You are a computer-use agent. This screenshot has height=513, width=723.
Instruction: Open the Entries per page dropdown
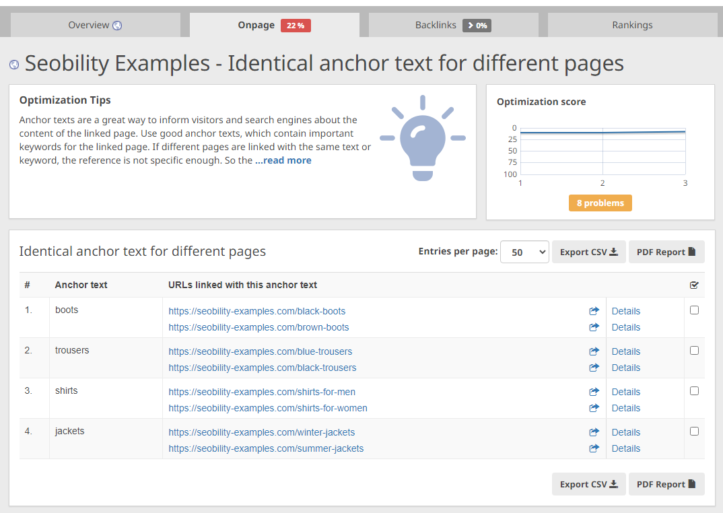tap(524, 251)
